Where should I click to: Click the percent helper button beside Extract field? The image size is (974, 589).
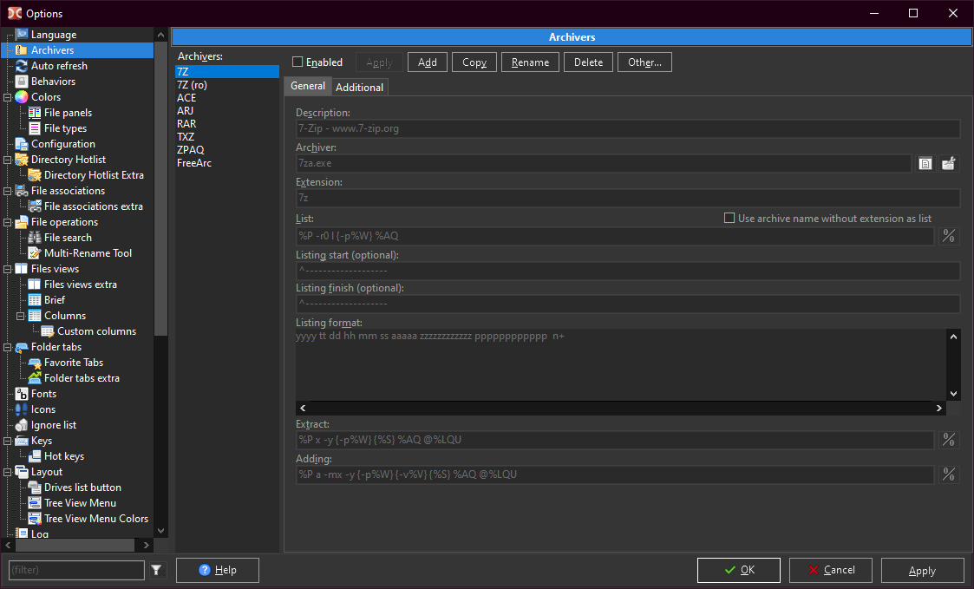coord(949,440)
